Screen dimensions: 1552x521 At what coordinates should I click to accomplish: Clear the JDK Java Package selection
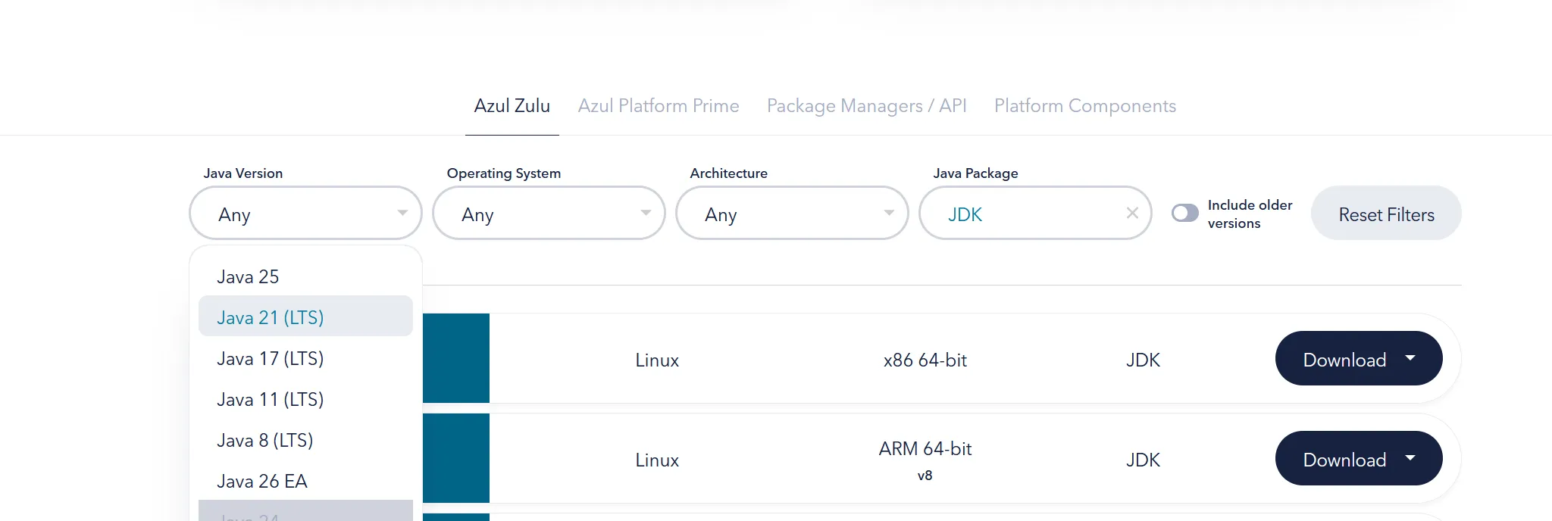pyautogui.click(x=1132, y=214)
